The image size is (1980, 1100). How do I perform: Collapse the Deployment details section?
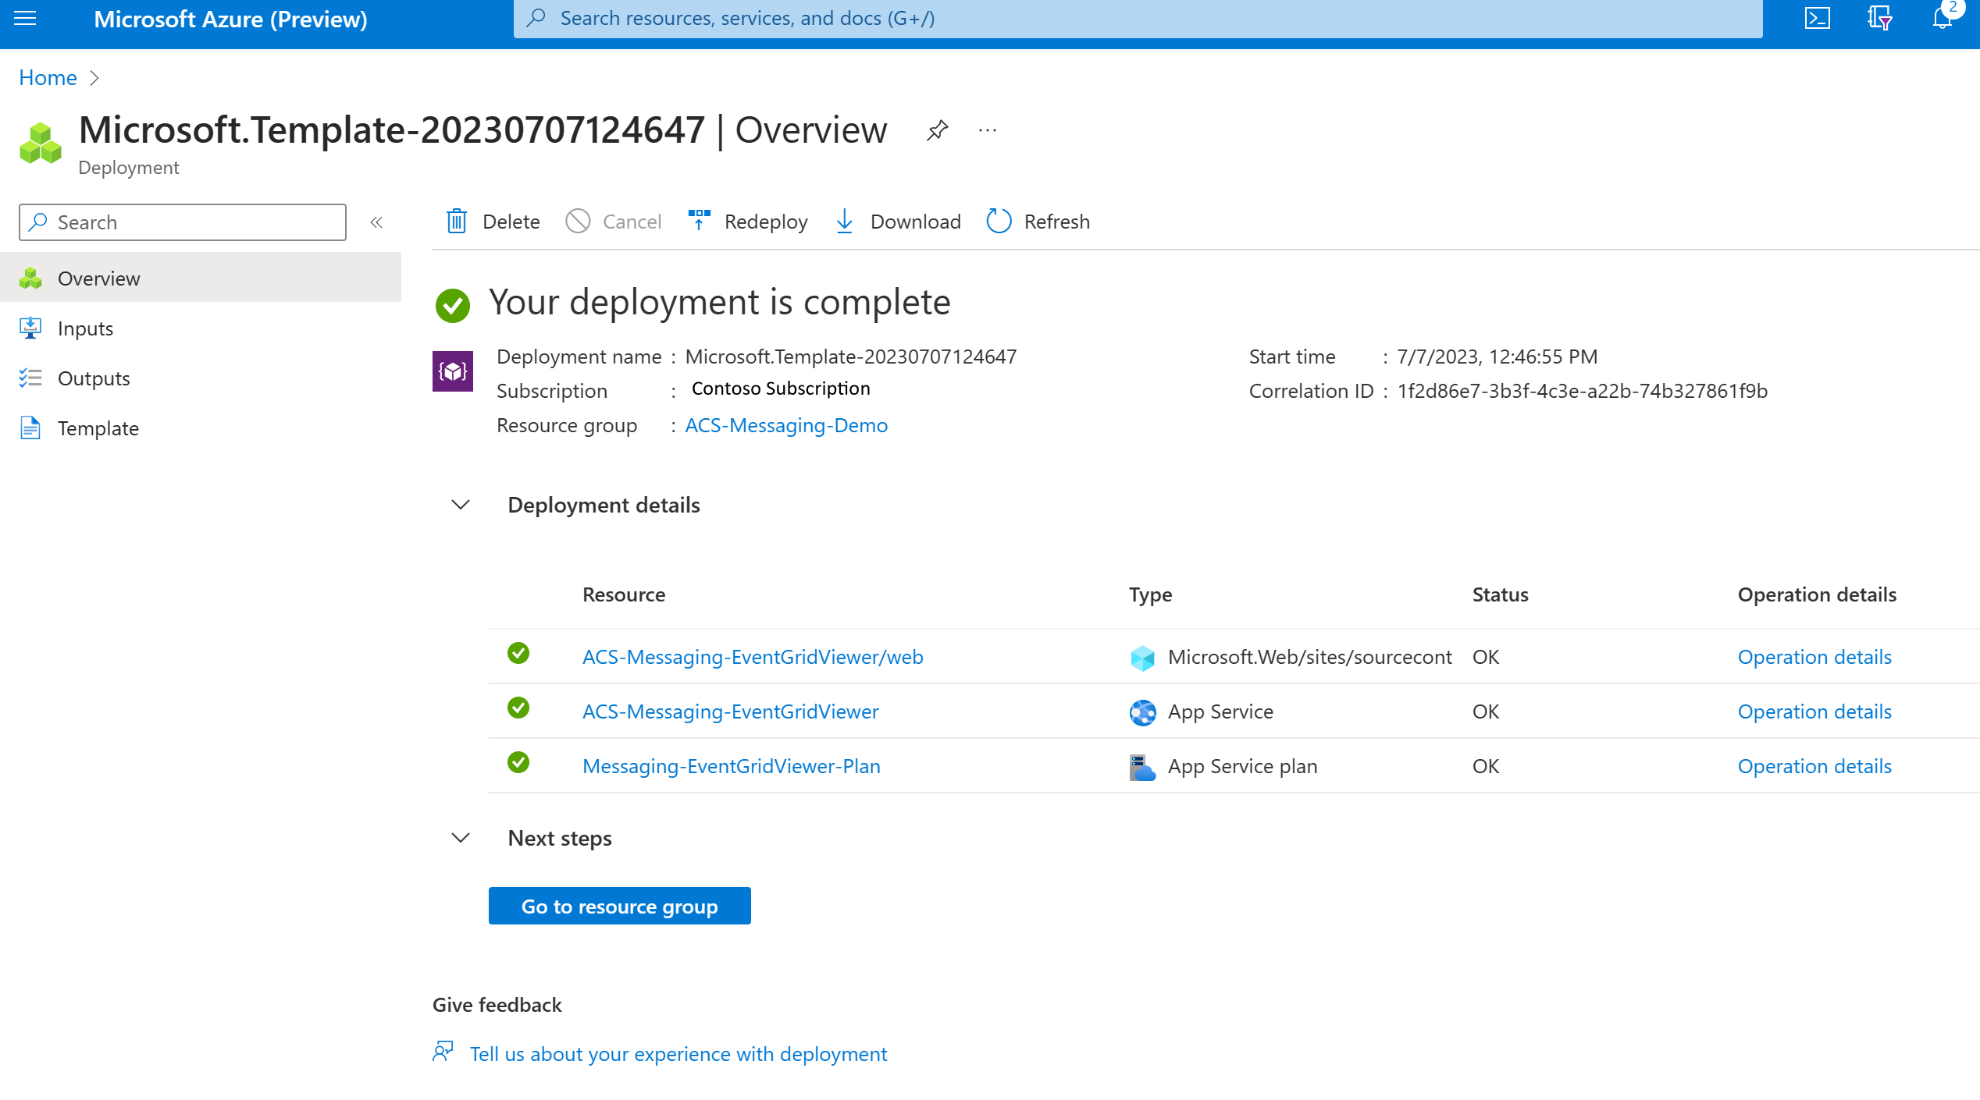pos(461,505)
